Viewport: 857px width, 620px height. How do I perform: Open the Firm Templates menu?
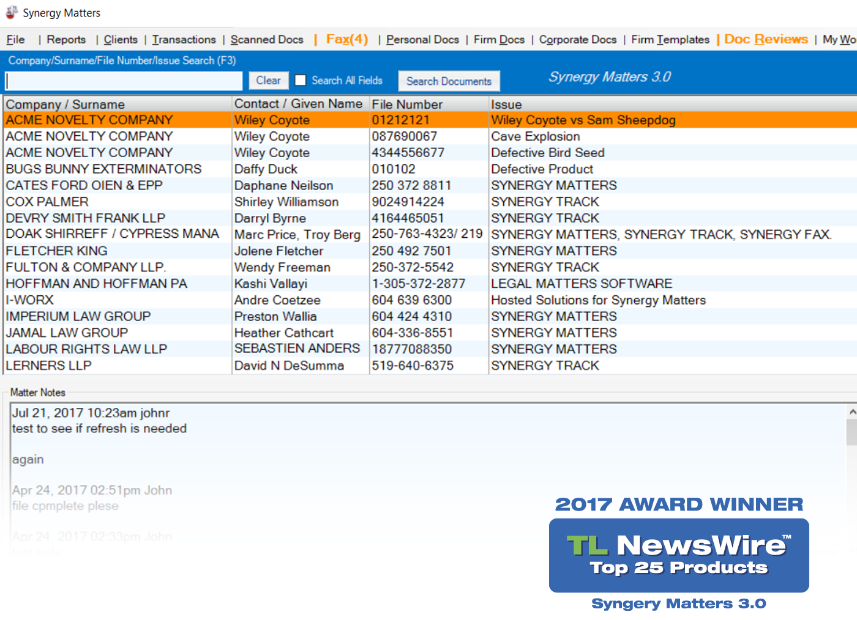click(x=670, y=40)
